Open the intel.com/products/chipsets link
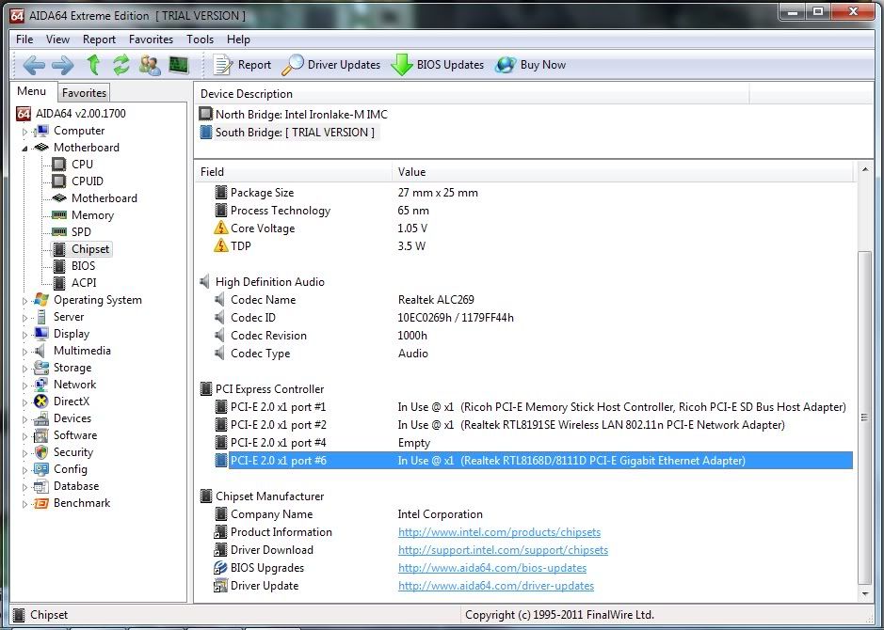884x630 pixels. 499,532
